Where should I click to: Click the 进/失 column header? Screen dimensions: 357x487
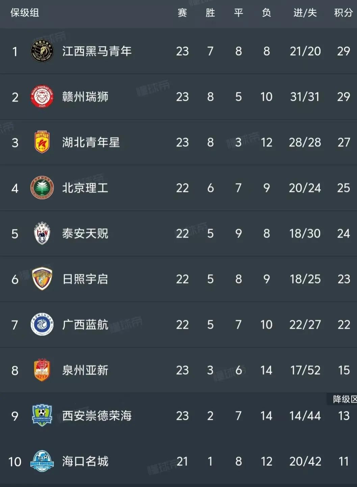coord(305,13)
